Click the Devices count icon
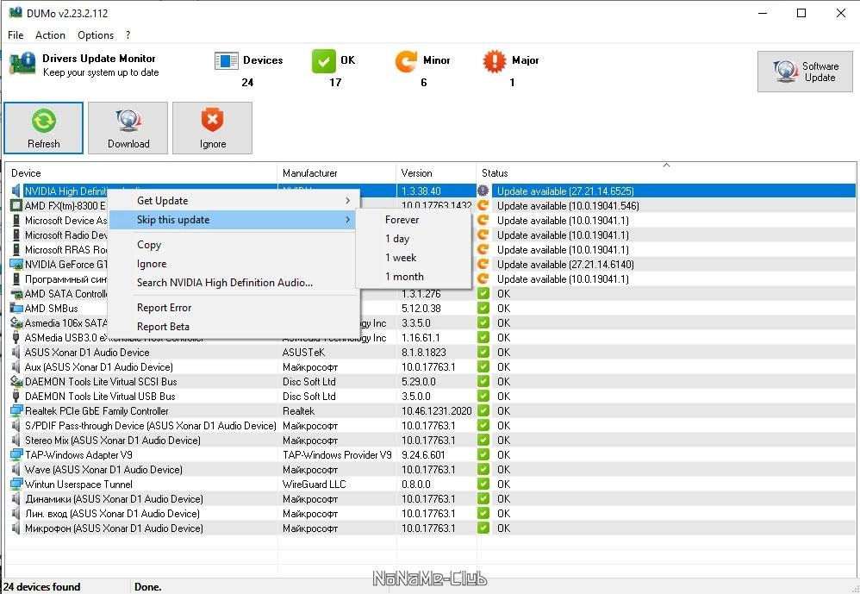Screen dimensions: 860x594 pos(226,60)
